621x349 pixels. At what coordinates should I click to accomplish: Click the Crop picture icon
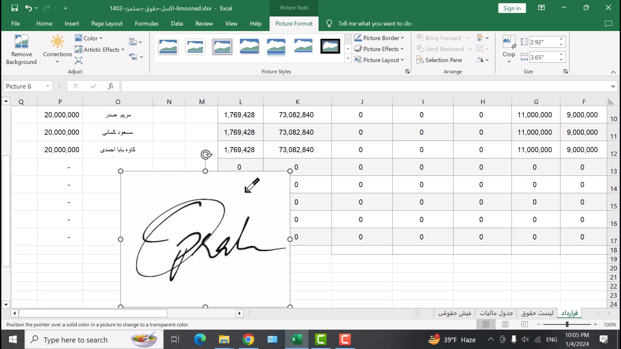click(x=509, y=41)
